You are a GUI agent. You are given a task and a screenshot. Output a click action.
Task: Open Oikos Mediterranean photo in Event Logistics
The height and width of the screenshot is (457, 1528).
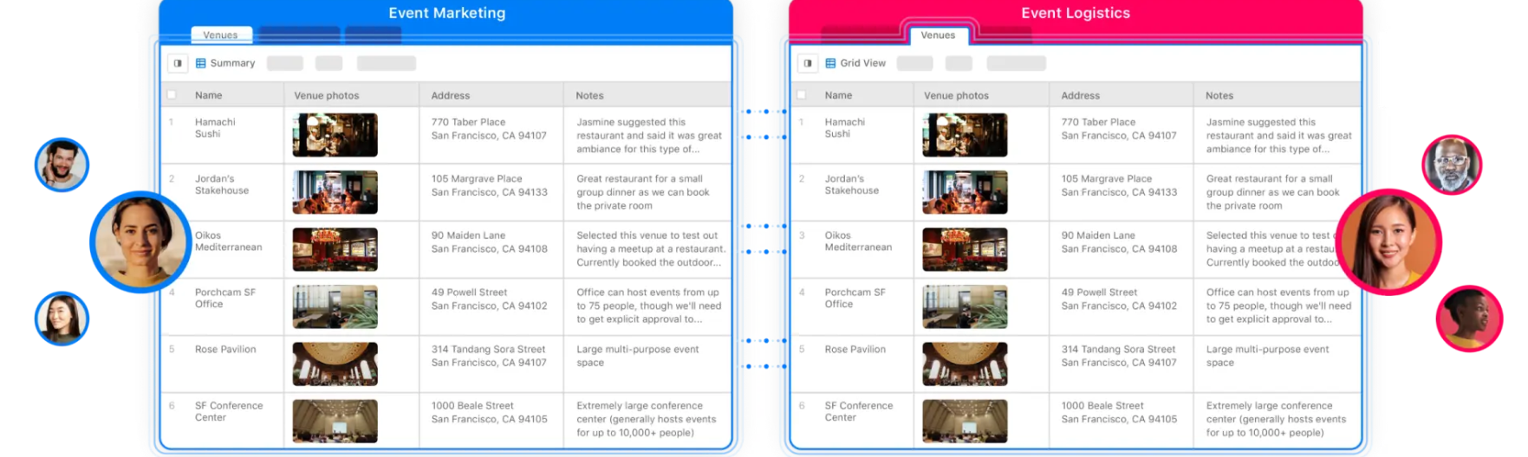[965, 249]
